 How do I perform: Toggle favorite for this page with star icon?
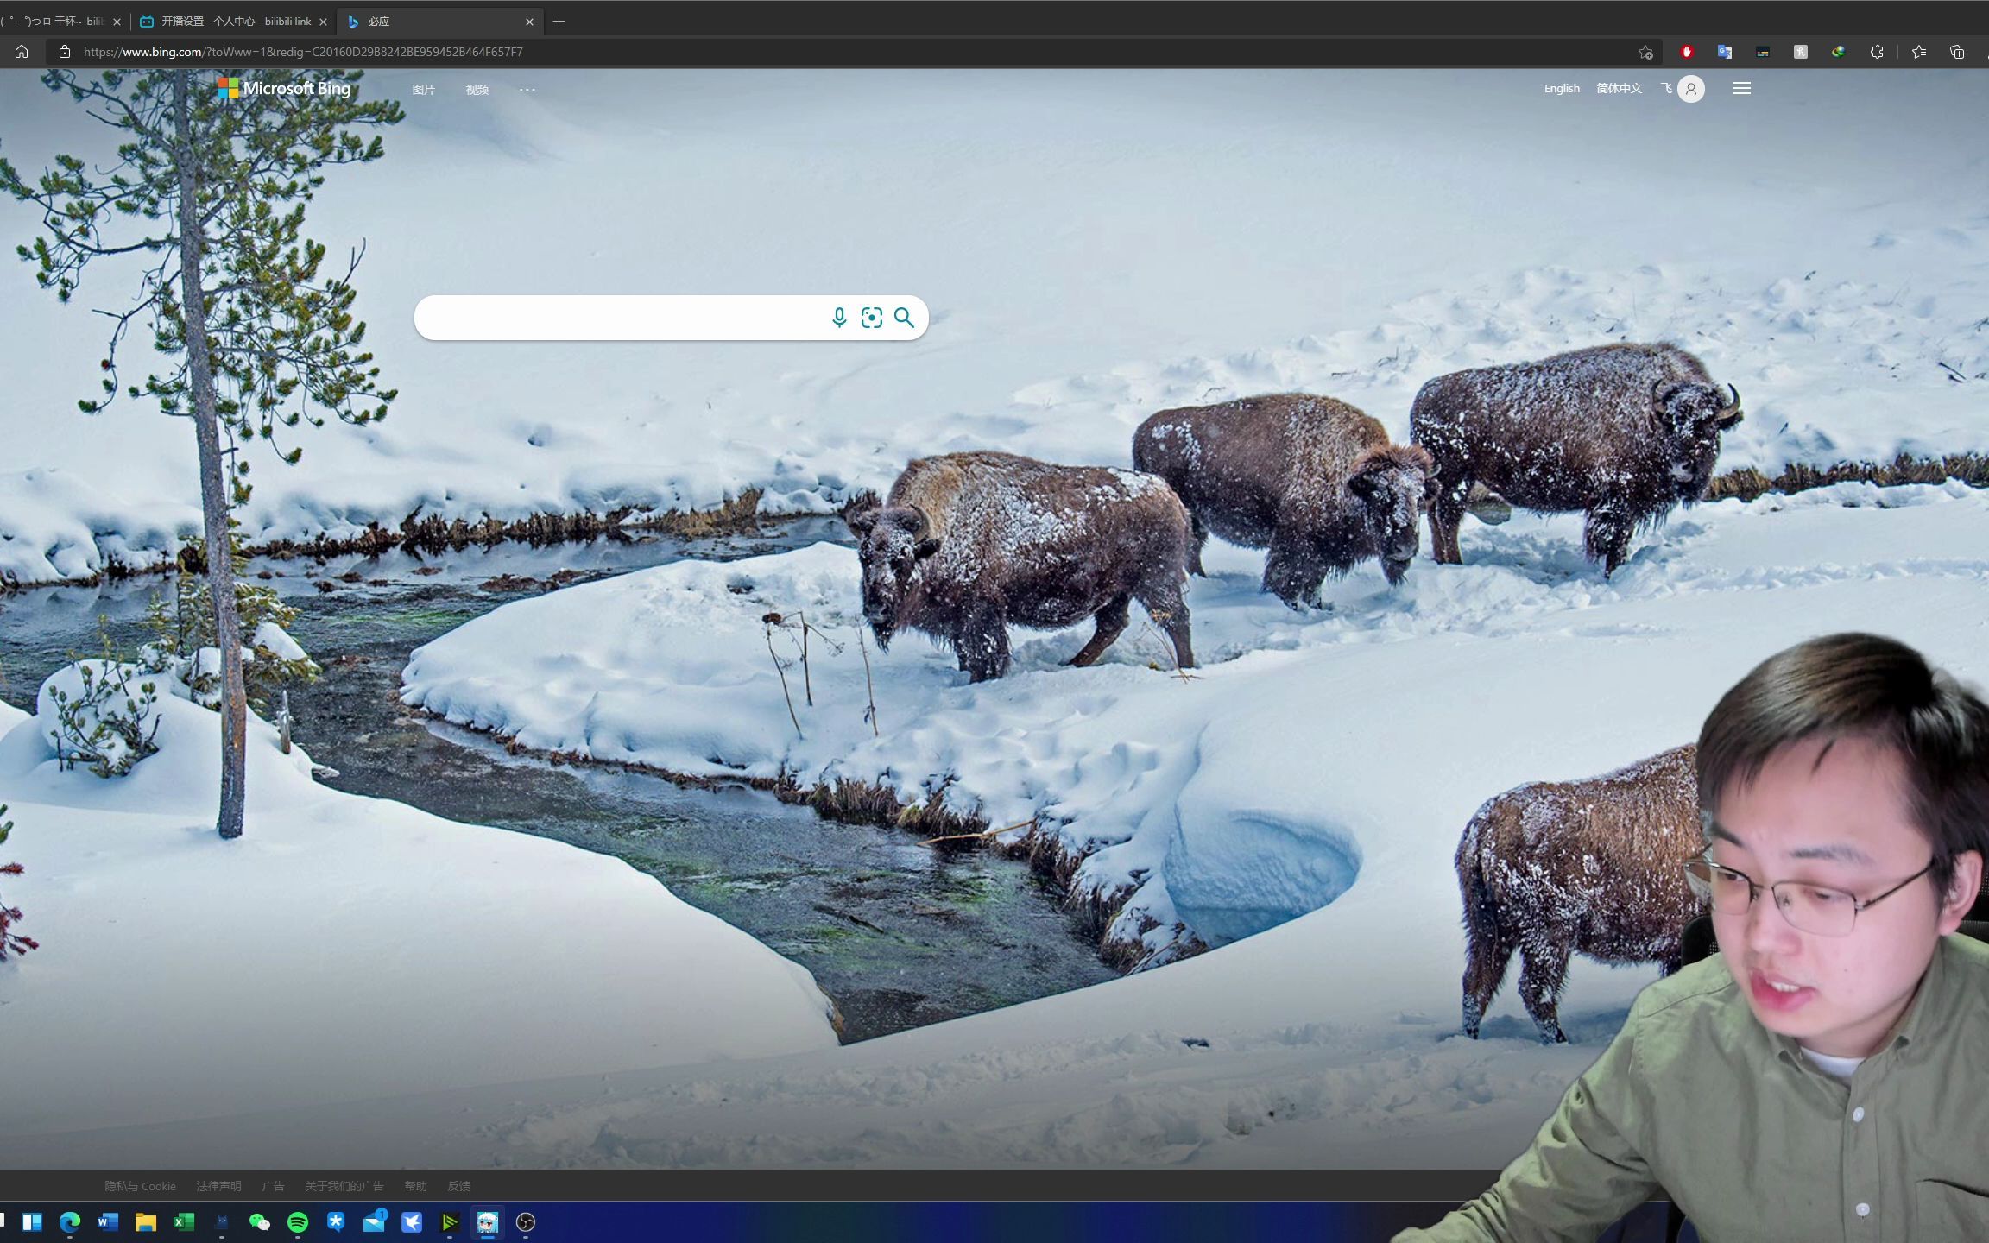1645,52
